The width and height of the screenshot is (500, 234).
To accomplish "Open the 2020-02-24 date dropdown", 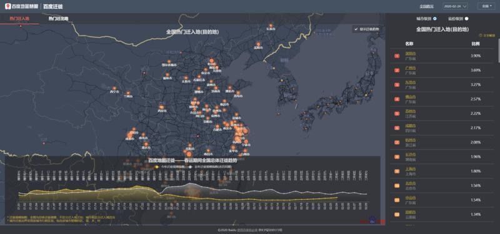I will pyautogui.click(x=456, y=6).
